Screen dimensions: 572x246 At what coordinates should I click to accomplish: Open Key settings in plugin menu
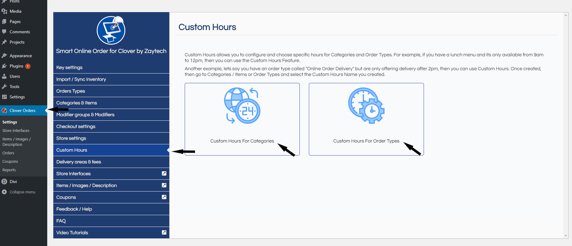[111, 67]
